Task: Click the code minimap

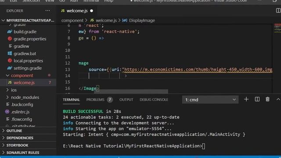Action: click(277, 29)
